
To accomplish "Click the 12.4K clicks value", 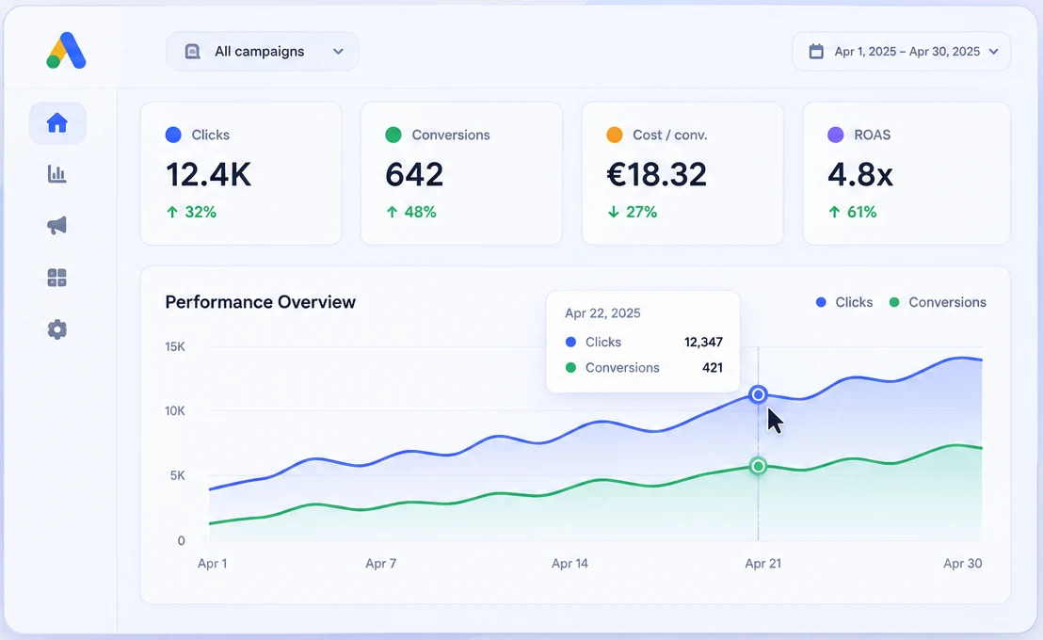I will (x=208, y=174).
